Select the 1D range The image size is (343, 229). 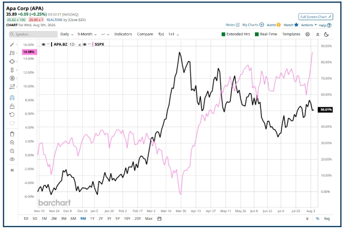(26, 219)
